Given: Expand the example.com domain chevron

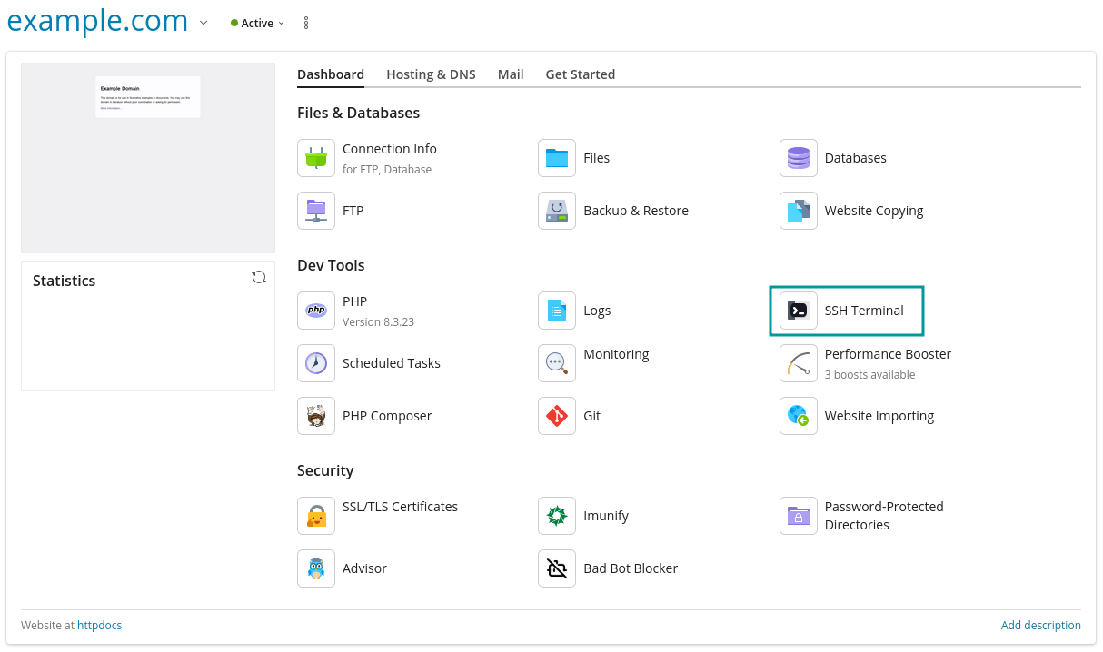Looking at the screenshot, I should coord(203,23).
